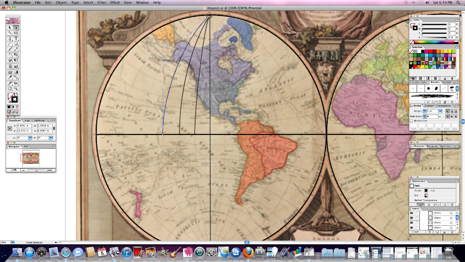The width and height of the screenshot is (465, 262).
Task: Switch to Standard Screen Mode button
Action: pyautogui.click(x=9, y=112)
